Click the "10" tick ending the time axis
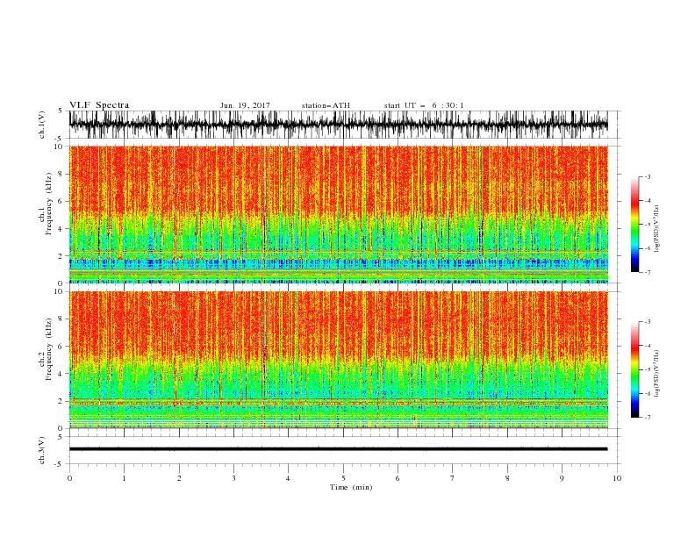The image size is (695, 537). coord(617,478)
